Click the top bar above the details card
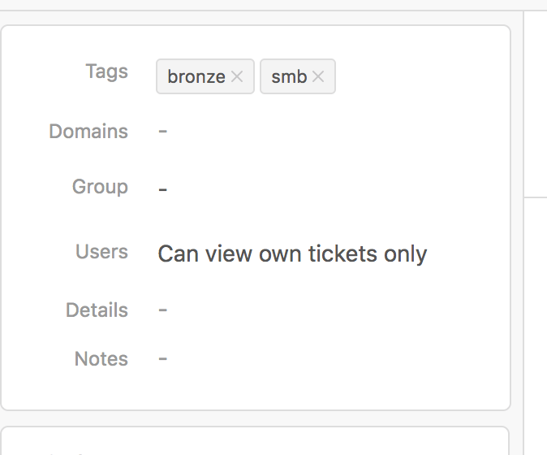Screen dimensions: 547x455 pyautogui.click(x=273, y=5)
